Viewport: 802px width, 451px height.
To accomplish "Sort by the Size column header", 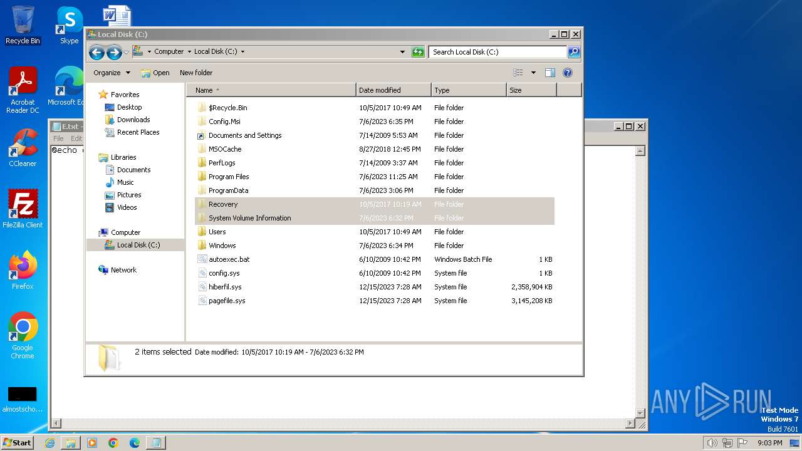I will [531, 90].
